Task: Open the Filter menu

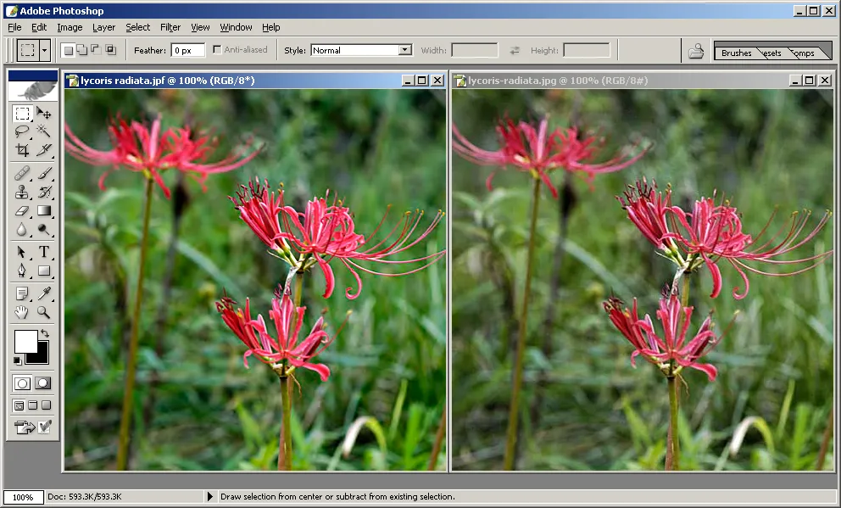Action: tap(170, 27)
